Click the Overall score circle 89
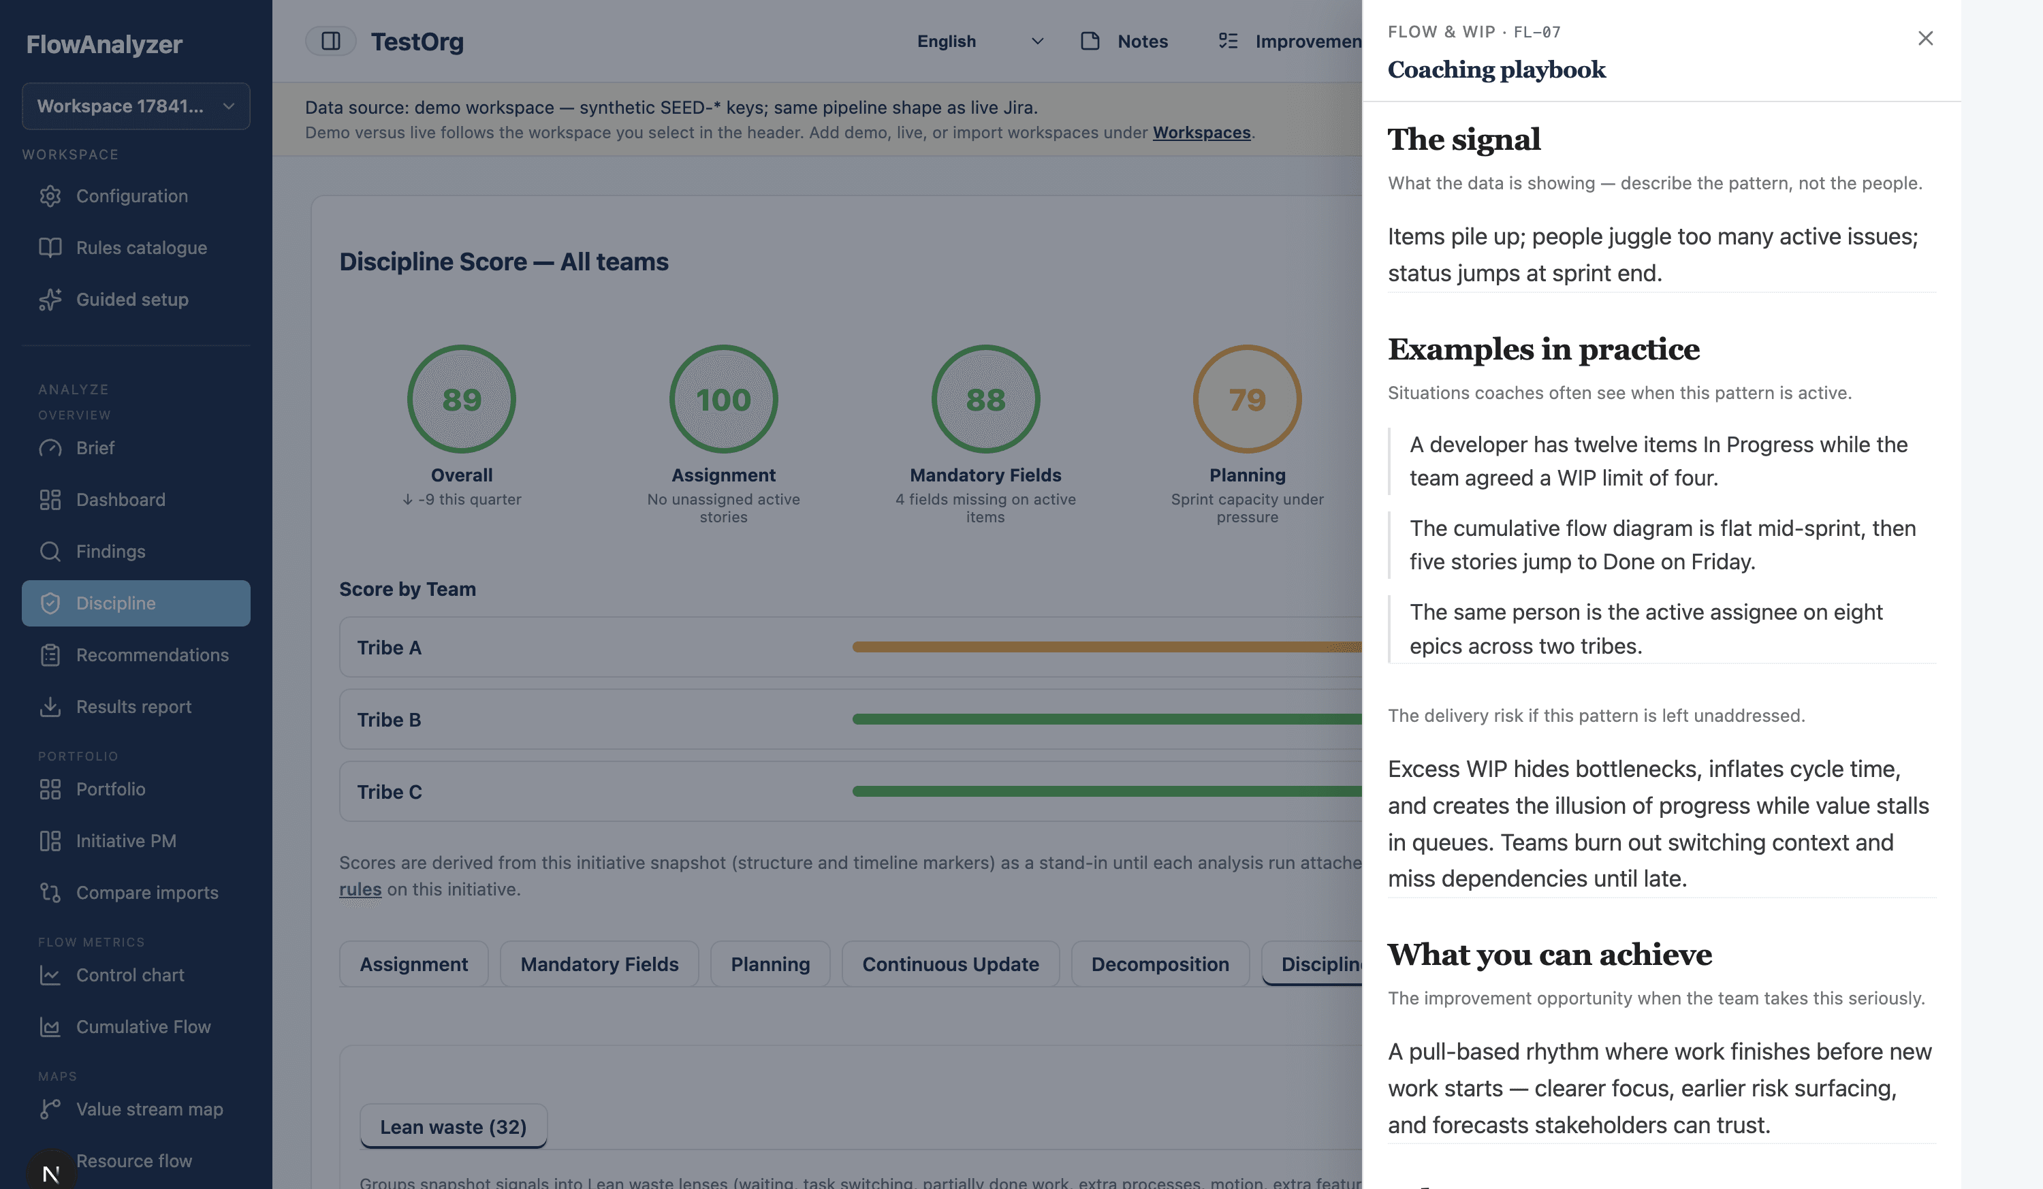 461,399
